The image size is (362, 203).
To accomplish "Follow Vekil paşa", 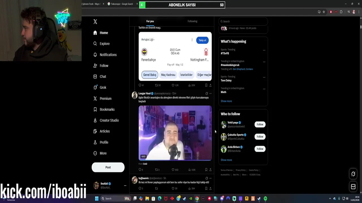I will click(260, 125).
